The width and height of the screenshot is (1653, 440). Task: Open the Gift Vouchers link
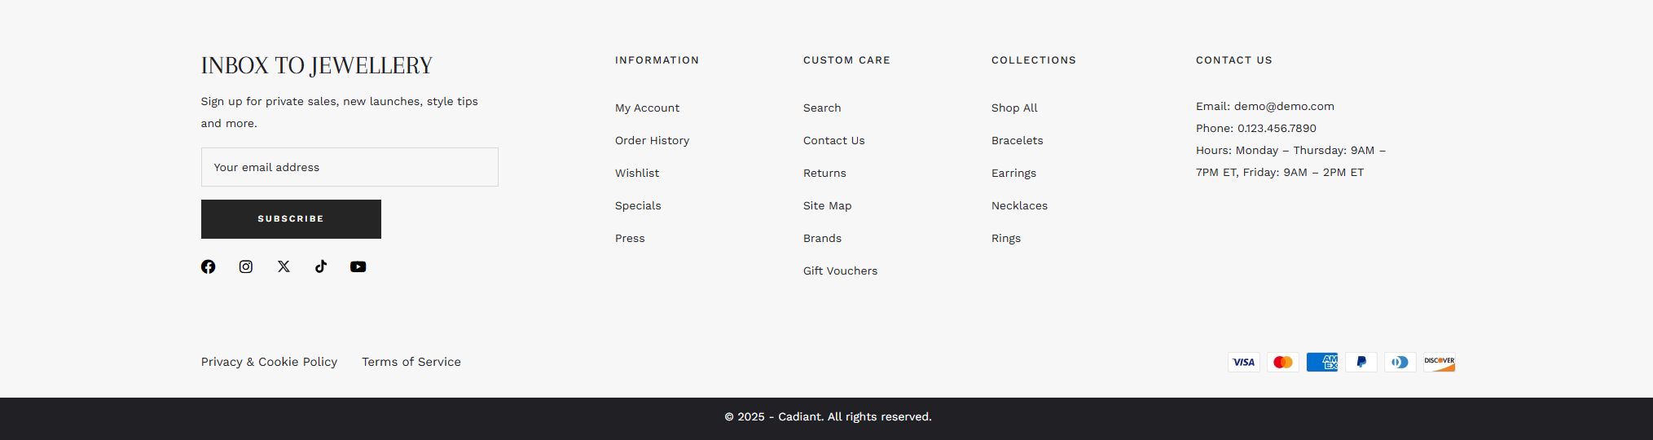pyautogui.click(x=840, y=271)
